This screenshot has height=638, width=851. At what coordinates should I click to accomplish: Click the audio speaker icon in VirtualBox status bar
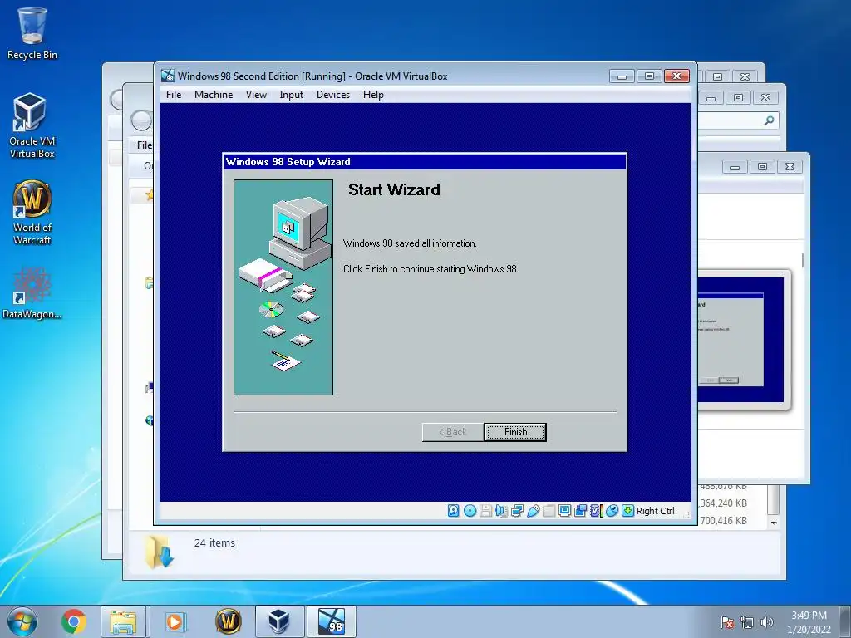tap(501, 511)
